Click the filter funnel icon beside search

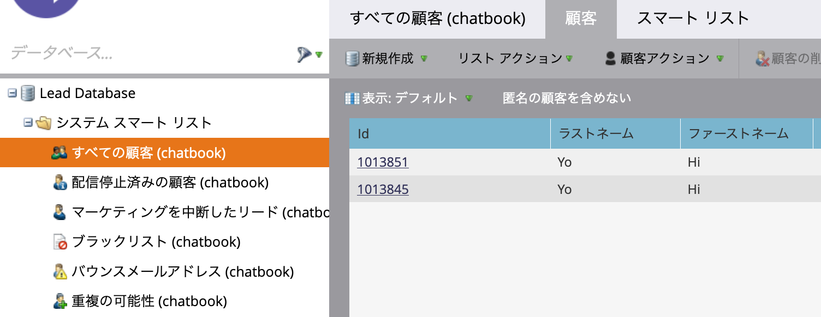(x=305, y=54)
